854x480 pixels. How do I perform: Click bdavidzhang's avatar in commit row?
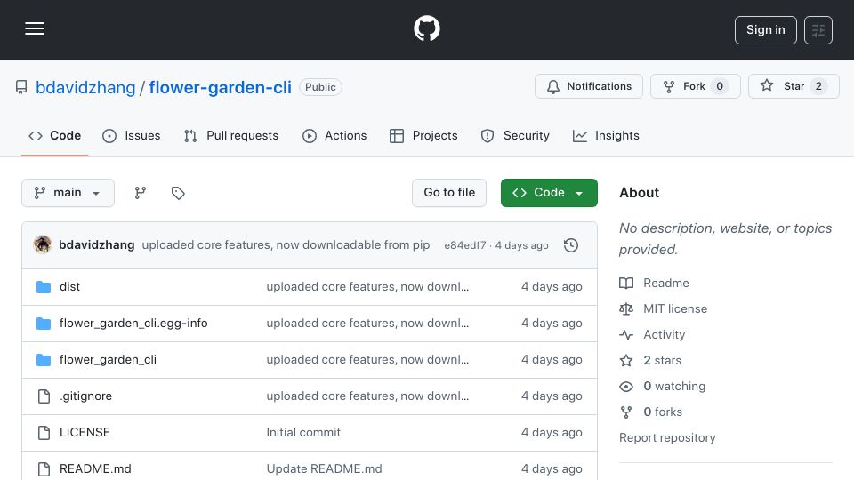click(43, 245)
